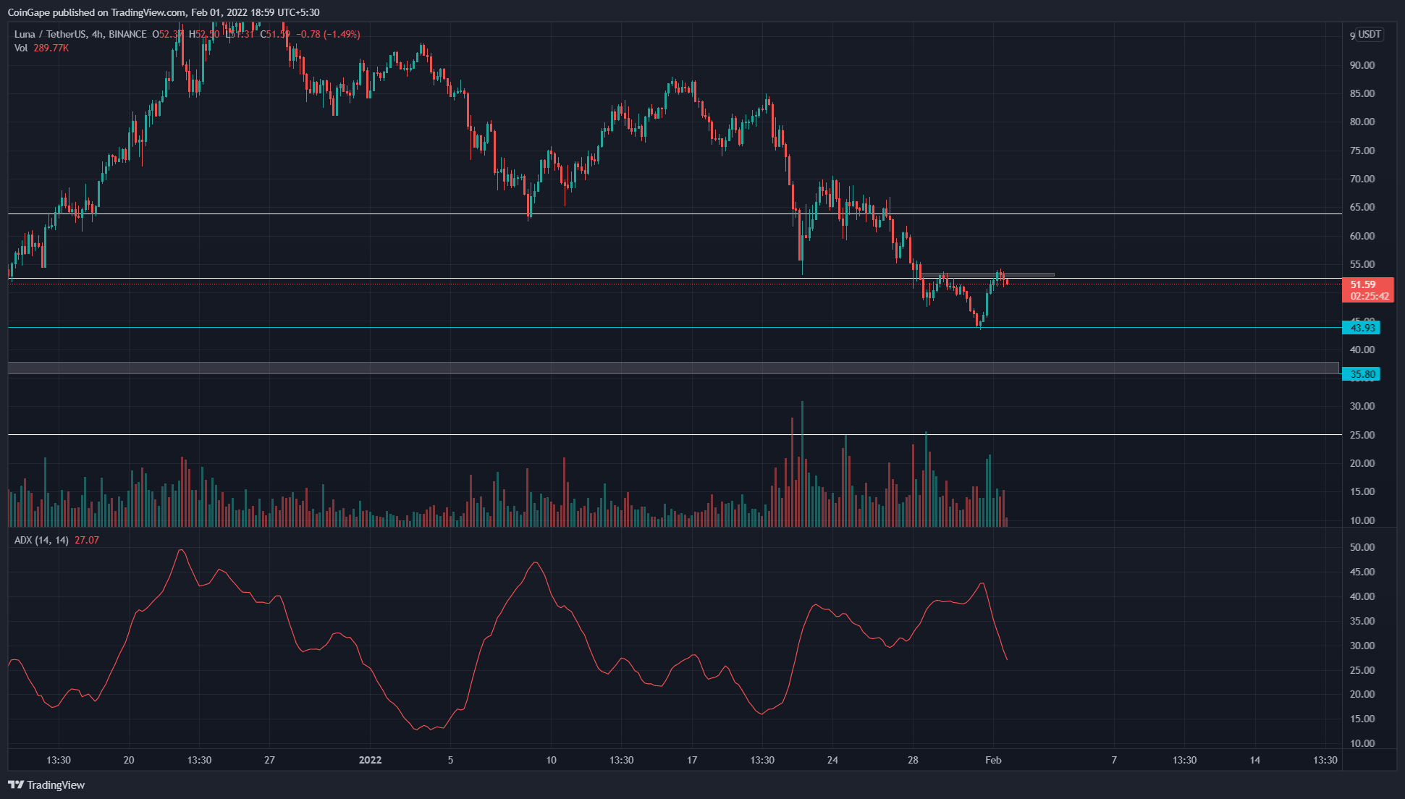Select the cyan horizontal line at 43.93
The image size is (1405, 799).
pos(507,327)
